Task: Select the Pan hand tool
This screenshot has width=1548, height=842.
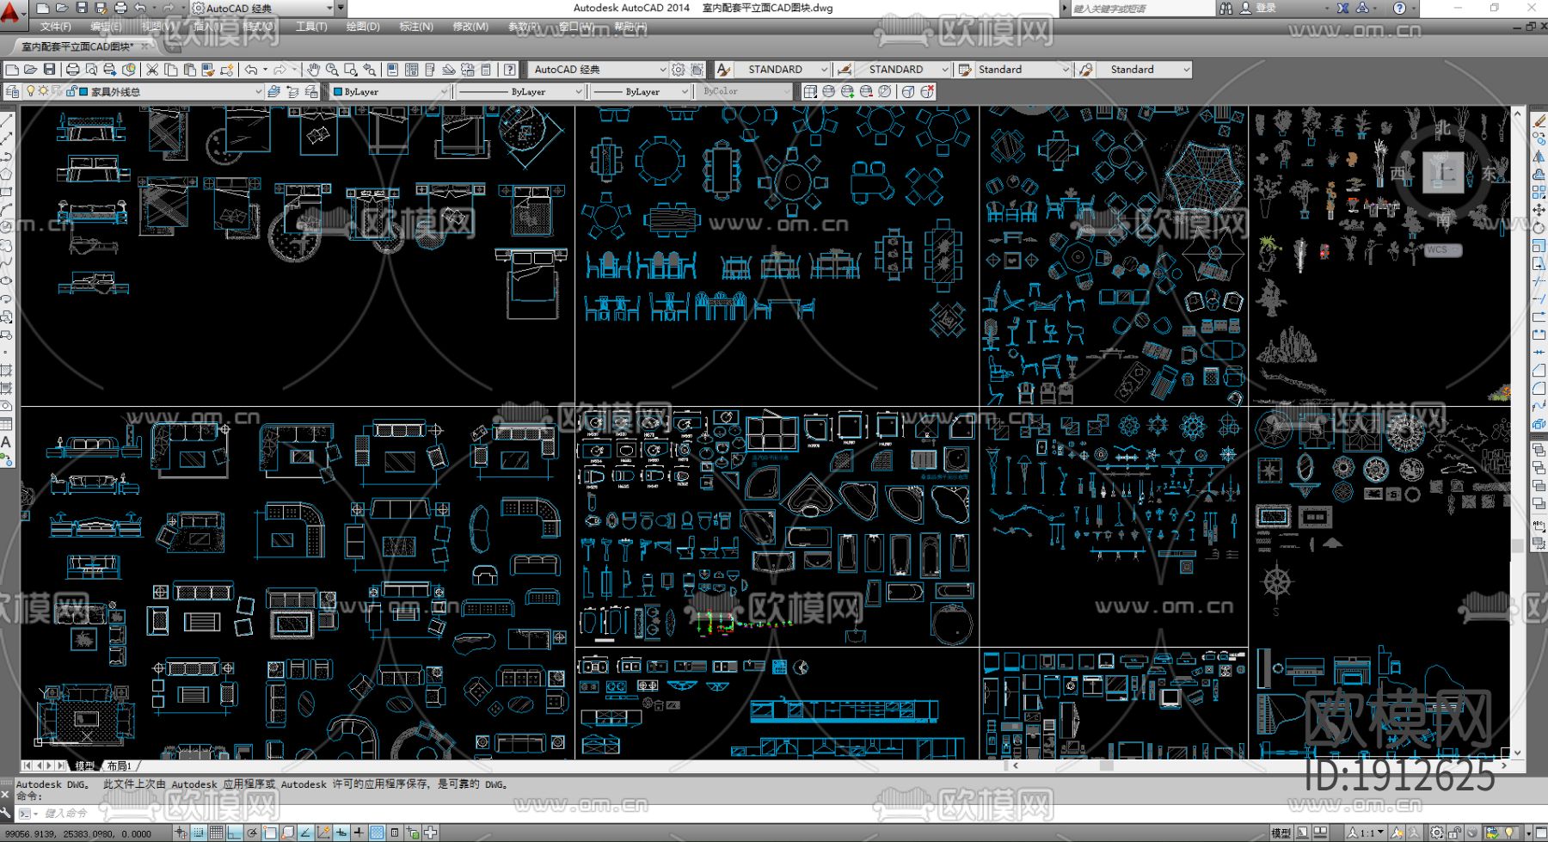Action: click(x=313, y=70)
